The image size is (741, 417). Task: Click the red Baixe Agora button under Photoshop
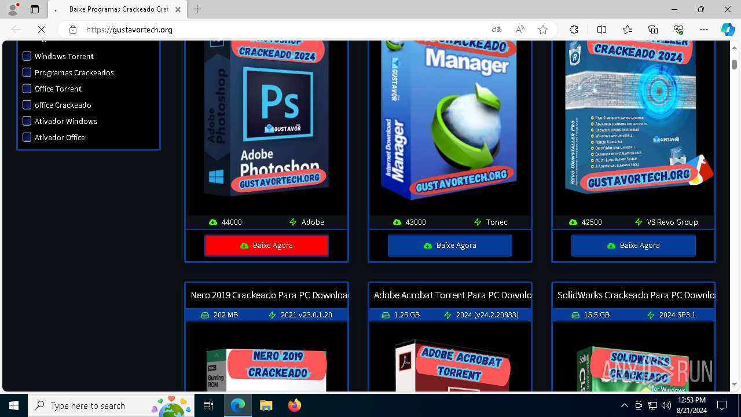tap(266, 246)
